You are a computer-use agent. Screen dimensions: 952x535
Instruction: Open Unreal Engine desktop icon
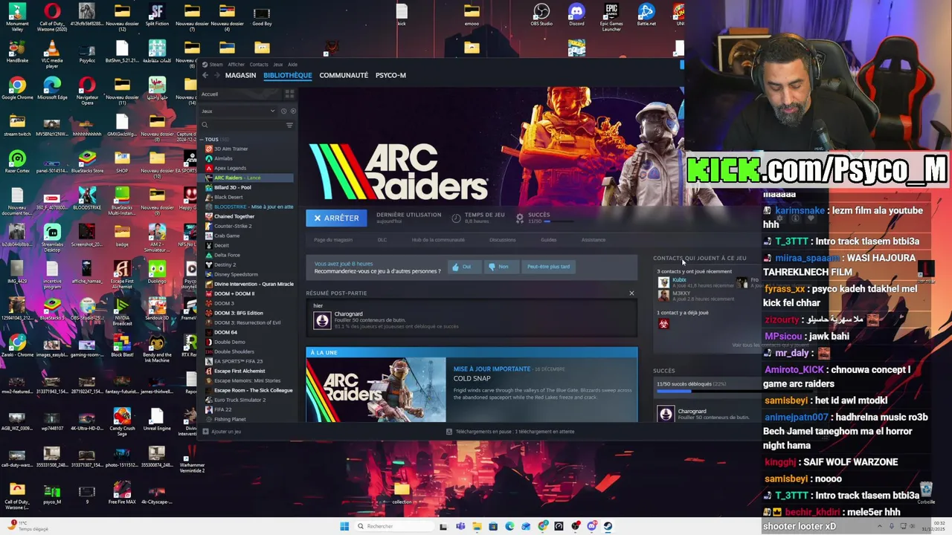click(x=156, y=418)
